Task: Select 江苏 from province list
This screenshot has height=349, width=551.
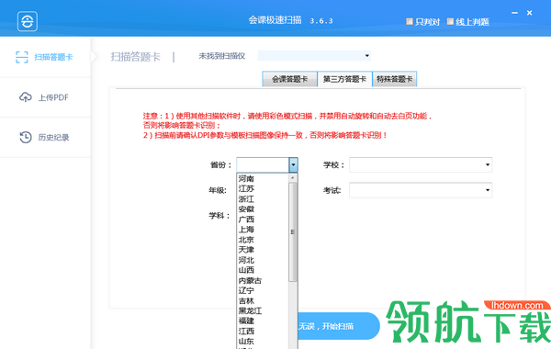Action: pos(263,188)
